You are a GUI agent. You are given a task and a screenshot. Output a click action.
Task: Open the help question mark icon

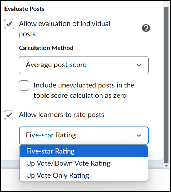click(146, 28)
